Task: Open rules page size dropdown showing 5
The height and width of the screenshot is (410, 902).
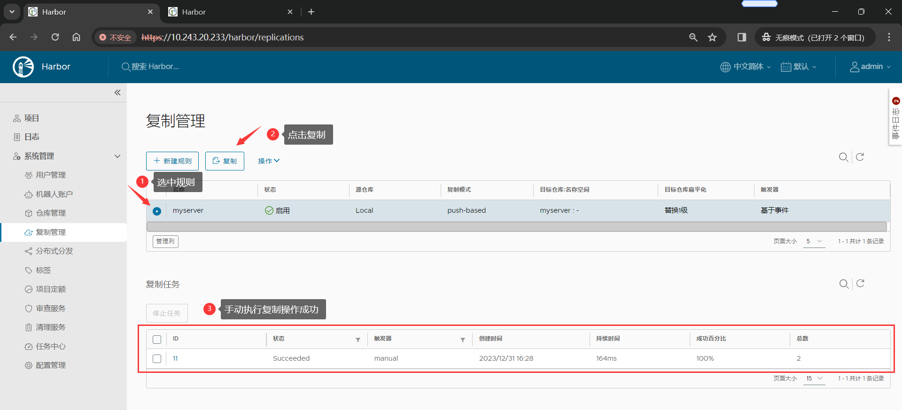Action: 814,241
